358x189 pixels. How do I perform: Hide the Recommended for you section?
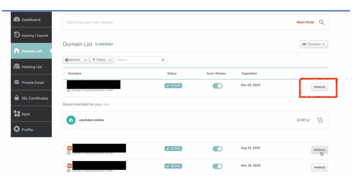(x=106, y=104)
